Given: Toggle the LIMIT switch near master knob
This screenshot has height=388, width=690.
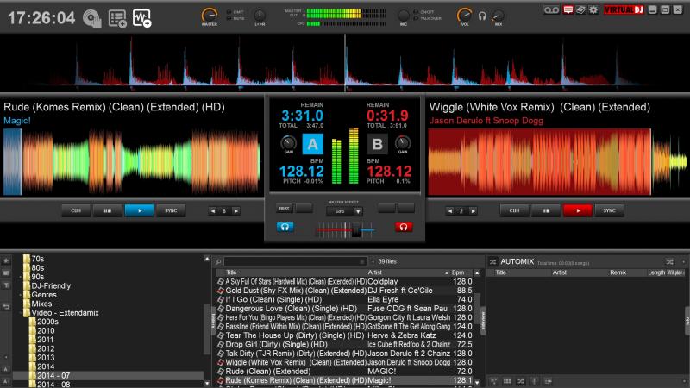Looking at the screenshot, I should (227, 12).
